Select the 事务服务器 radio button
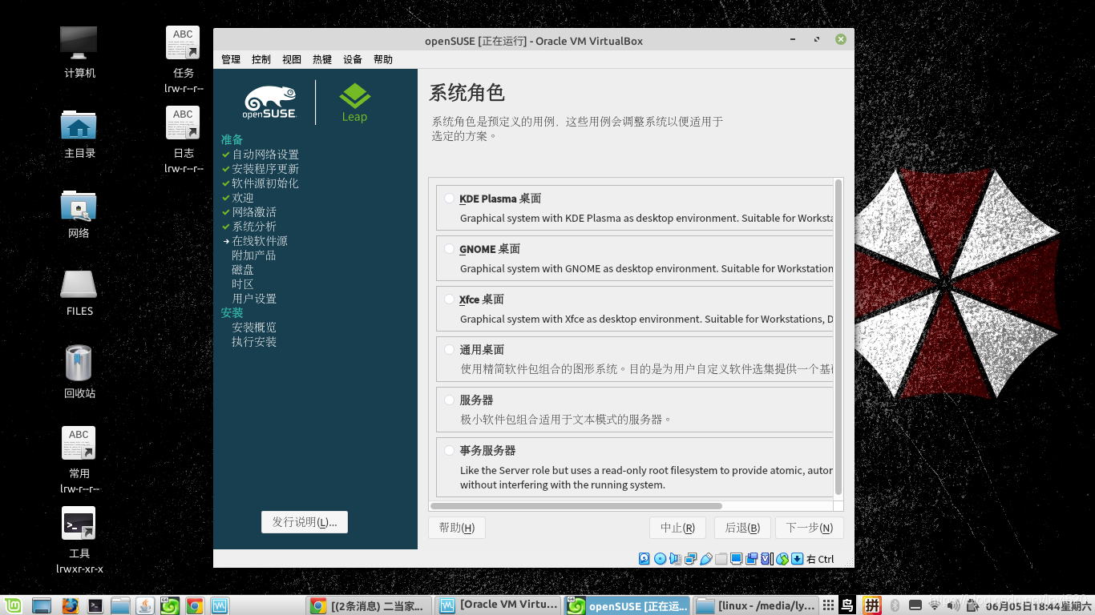The height and width of the screenshot is (615, 1095). pos(450,451)
